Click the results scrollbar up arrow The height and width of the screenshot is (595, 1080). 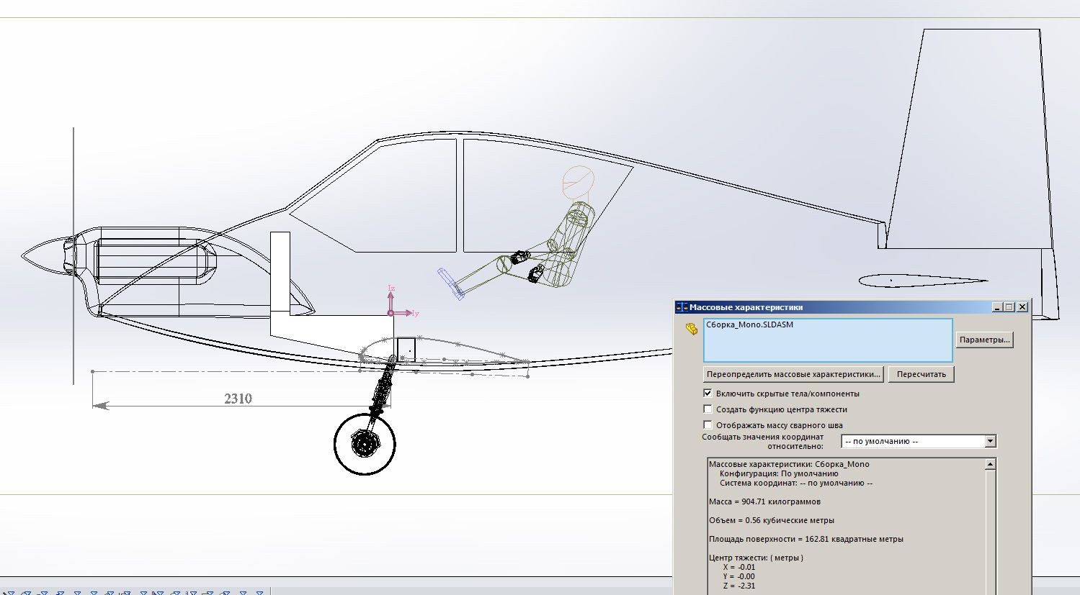990,465
